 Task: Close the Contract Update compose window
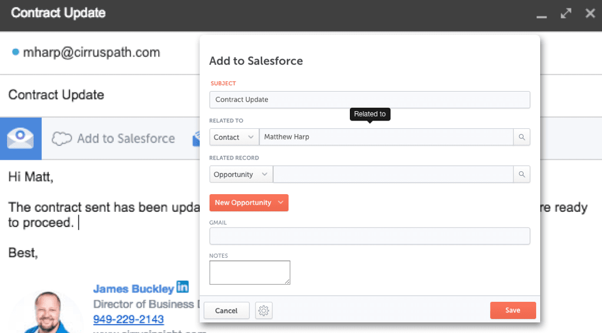coord(590,14)
